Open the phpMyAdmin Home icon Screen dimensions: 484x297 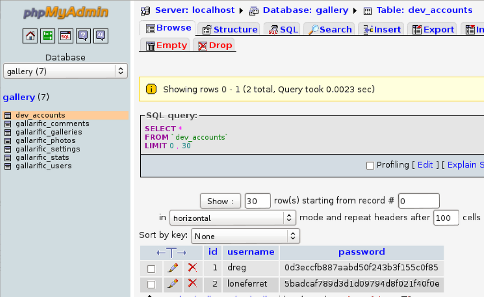pos(30,36)
